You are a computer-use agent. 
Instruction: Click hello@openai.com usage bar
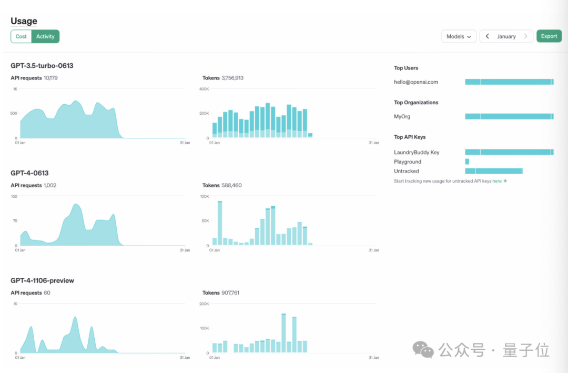(x=509, y=82)
